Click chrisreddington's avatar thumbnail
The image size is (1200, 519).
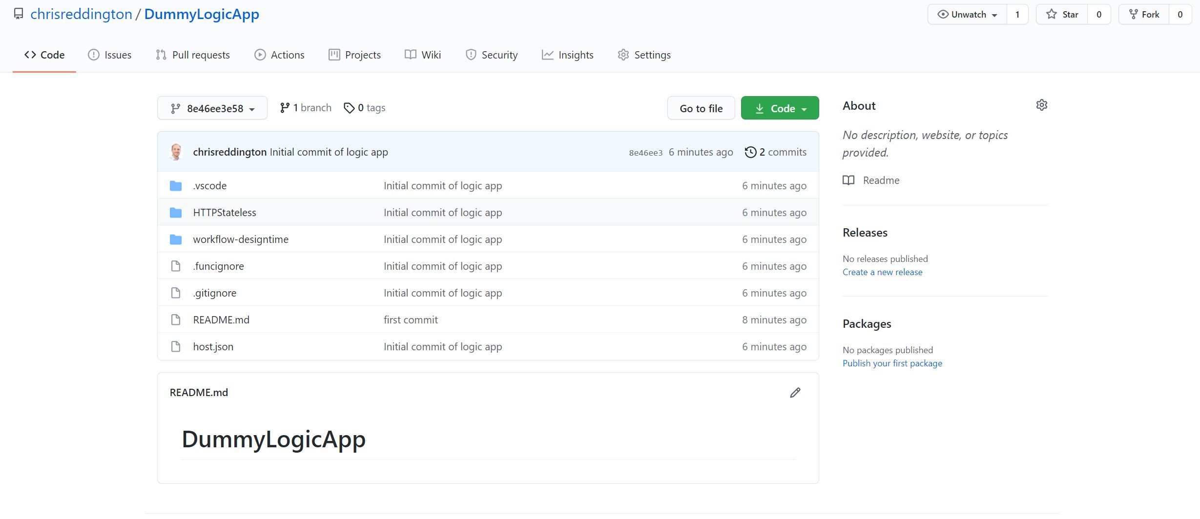point(177,152)
